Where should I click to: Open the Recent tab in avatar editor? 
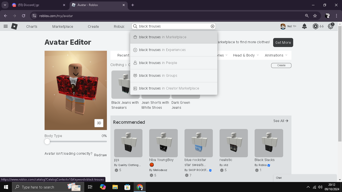point(123,55)
